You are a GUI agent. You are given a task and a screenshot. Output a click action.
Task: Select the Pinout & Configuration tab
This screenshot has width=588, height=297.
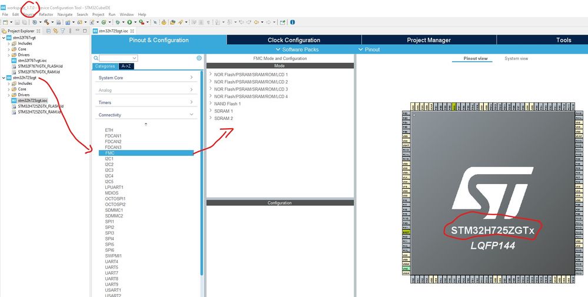pyautogui.click(x=159, y=40)
